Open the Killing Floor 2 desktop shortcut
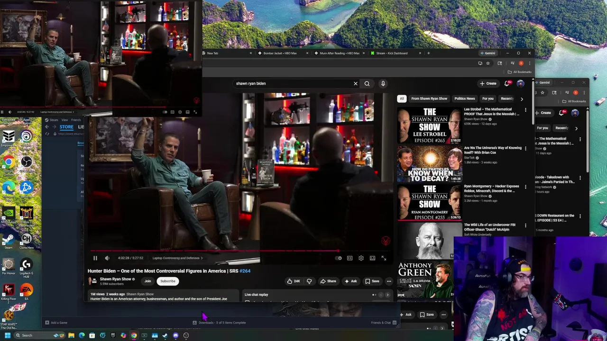This screenshot has width=607, height=341. pyautogui.click(x=9, y=292)
